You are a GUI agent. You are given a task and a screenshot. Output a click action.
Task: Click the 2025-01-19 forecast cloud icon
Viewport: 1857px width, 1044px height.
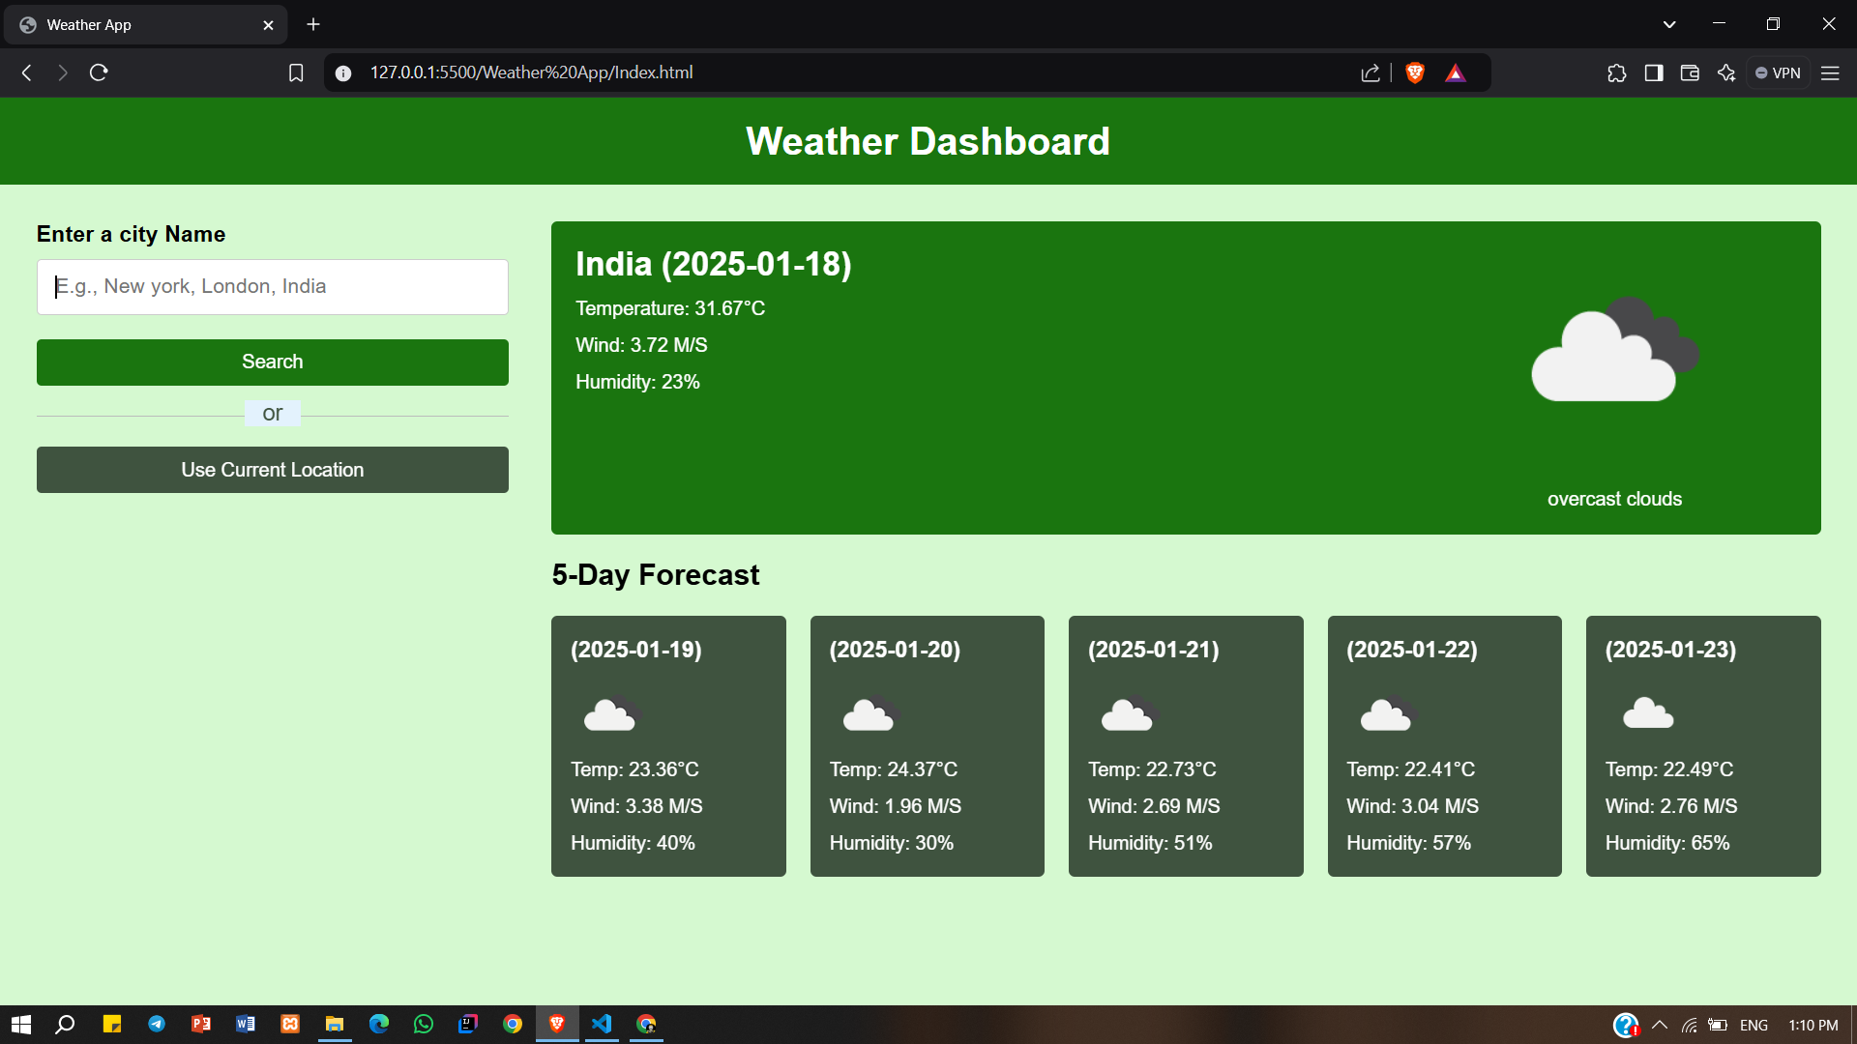pyautogui.click(x=611, y=715)
